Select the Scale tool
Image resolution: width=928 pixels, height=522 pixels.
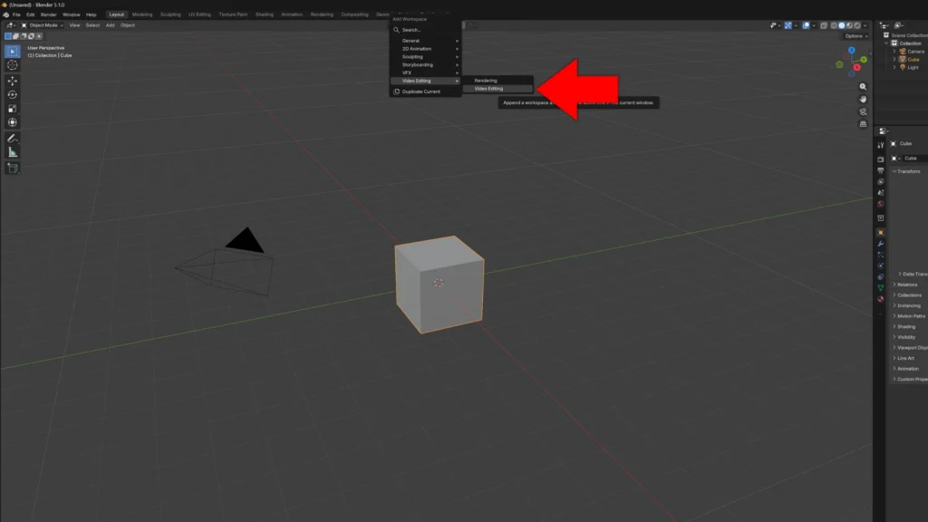tap(13, 109)
